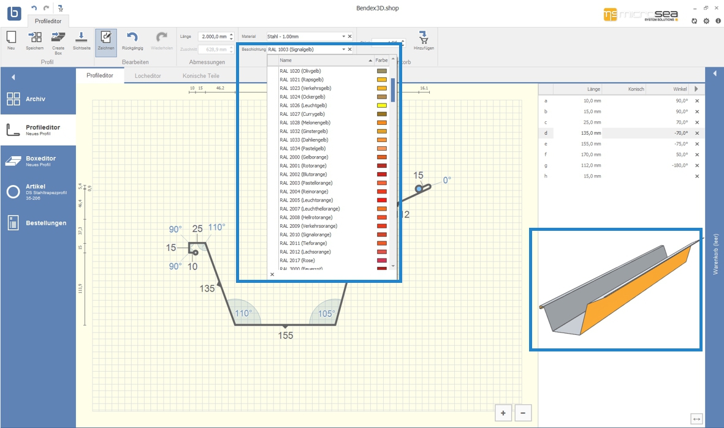Open Artikel DS Stahltrapezprofil in sidebar
Screen dimensions: 724x428
pos(39,192)
